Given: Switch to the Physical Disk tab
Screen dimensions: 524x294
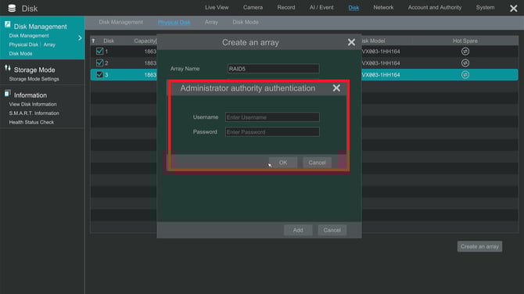Looking at the screenshot, I should click(174, 22).
